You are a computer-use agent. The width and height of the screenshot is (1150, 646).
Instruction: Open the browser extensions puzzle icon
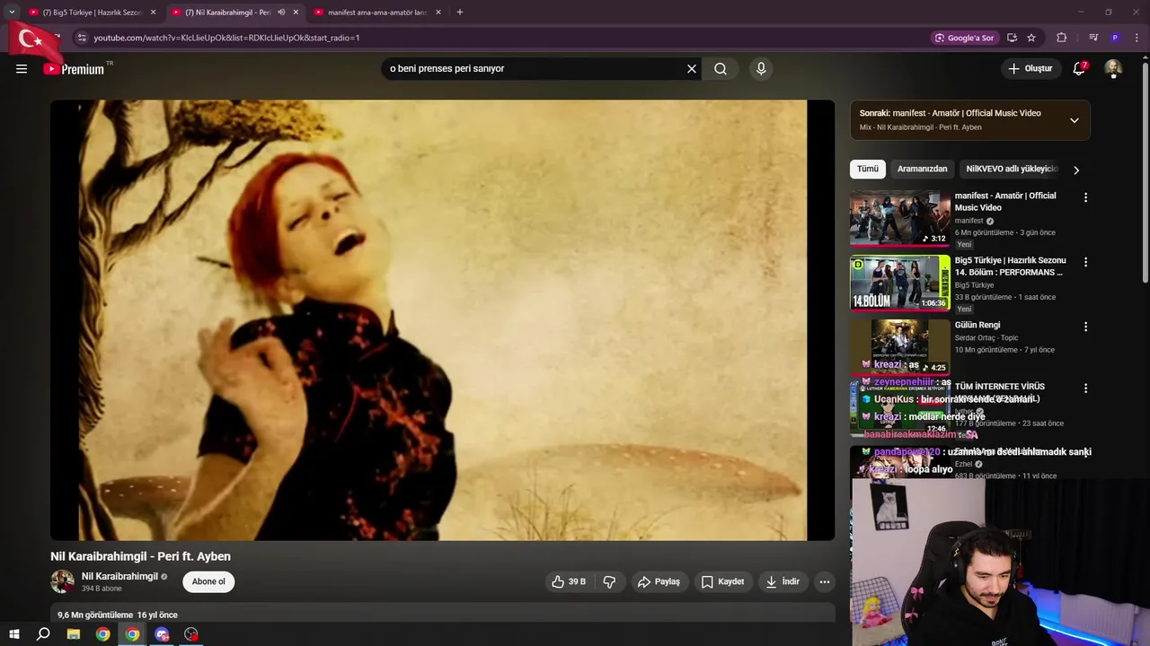(1062, 38)
